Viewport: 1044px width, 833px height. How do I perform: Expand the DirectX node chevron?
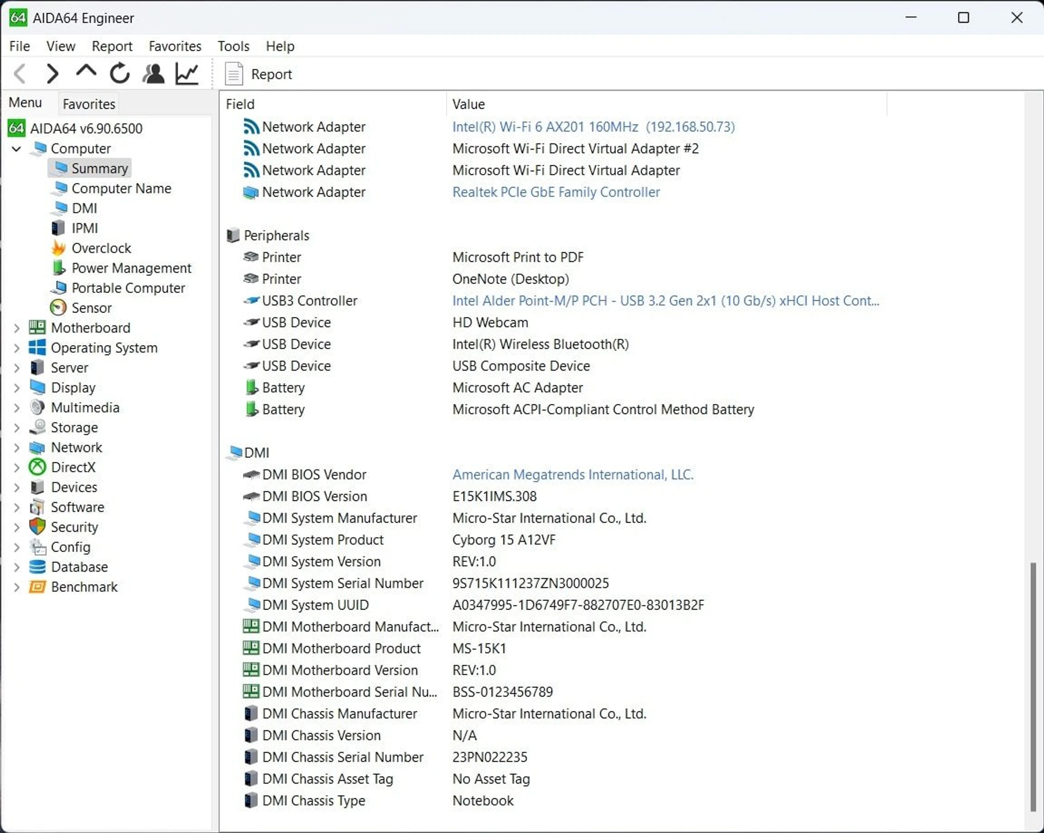pyautogui.click(x=16, y=467)
